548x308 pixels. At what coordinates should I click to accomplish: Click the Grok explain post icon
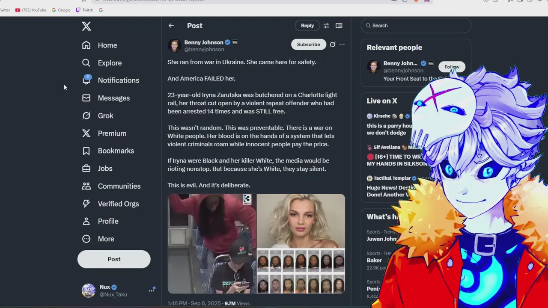pos(332,44)
